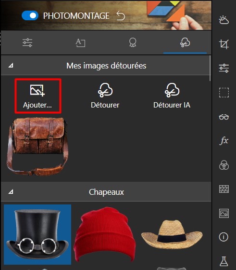Select the dashed rectangle selection tool
This screenshot has width=236, height=270.
tap(224, 93)
